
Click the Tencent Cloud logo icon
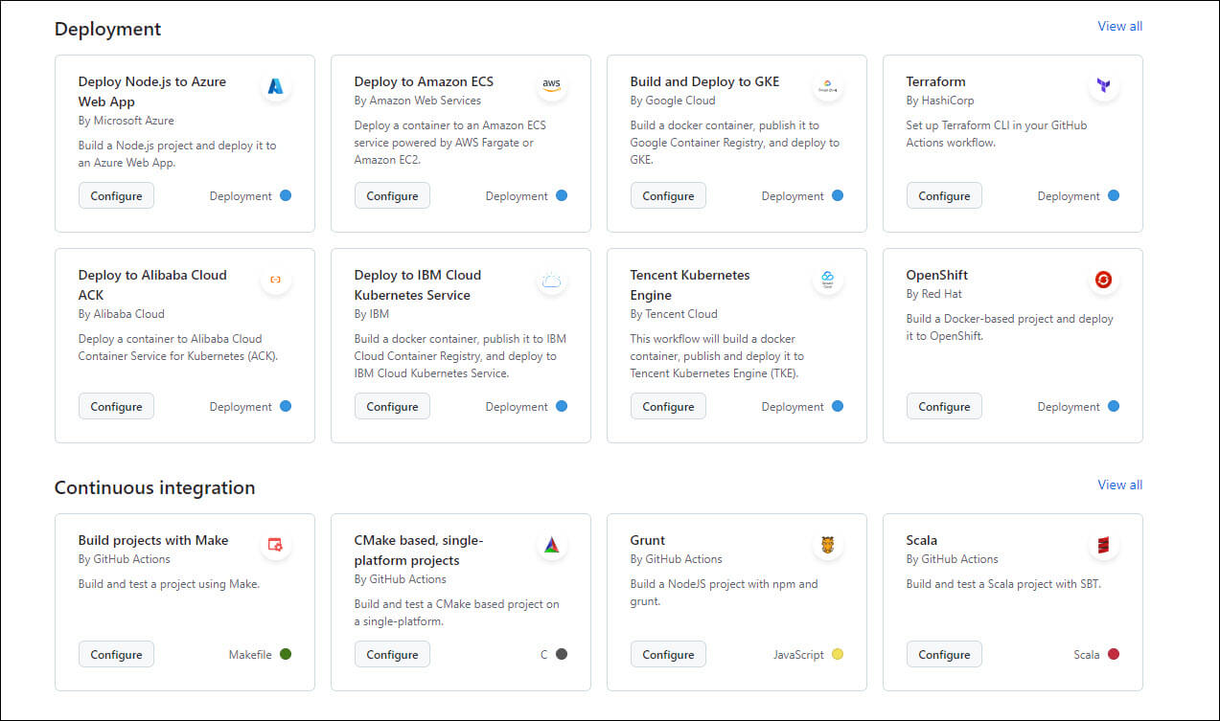point(827,280)
